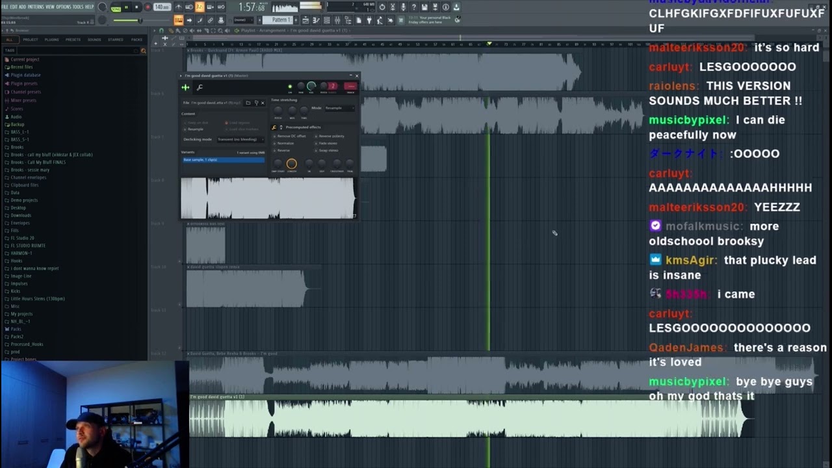
Task: Select the STARRED browser tab
Action: 116,39
